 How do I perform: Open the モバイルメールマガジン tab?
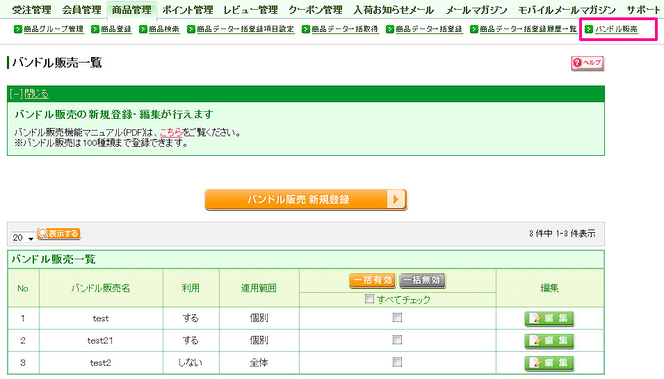567,10
